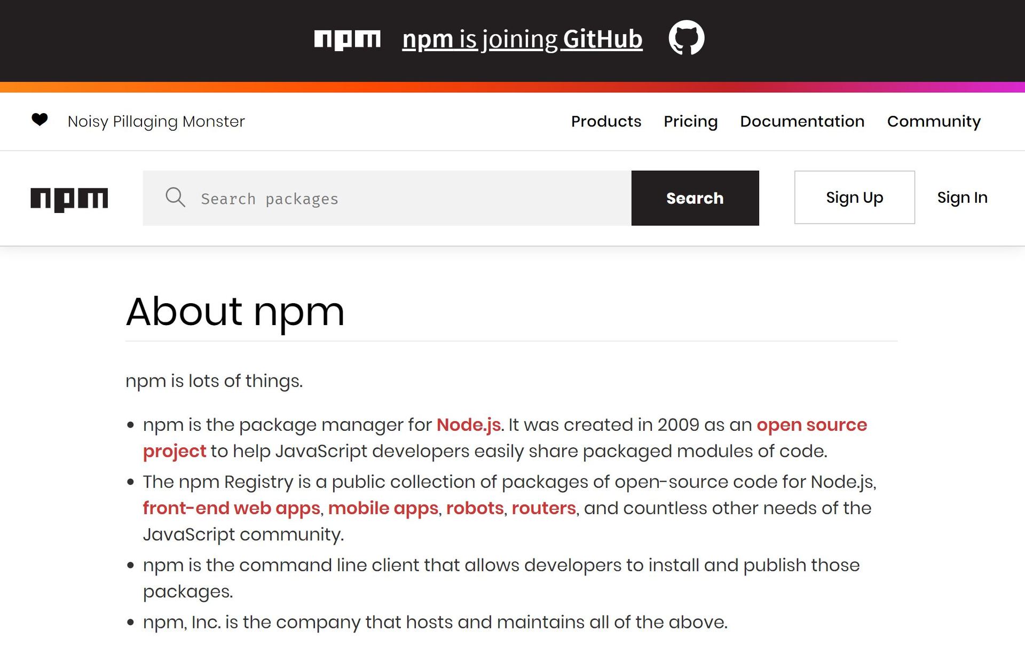This screenshot has height=655, width=1025.
Task: Select the npm logo in the navigation bar
Action: coord(69,198)
